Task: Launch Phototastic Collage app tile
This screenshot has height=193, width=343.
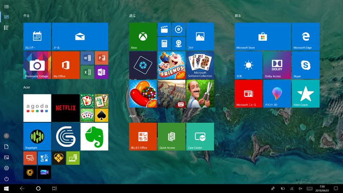Action: point(37,65)
